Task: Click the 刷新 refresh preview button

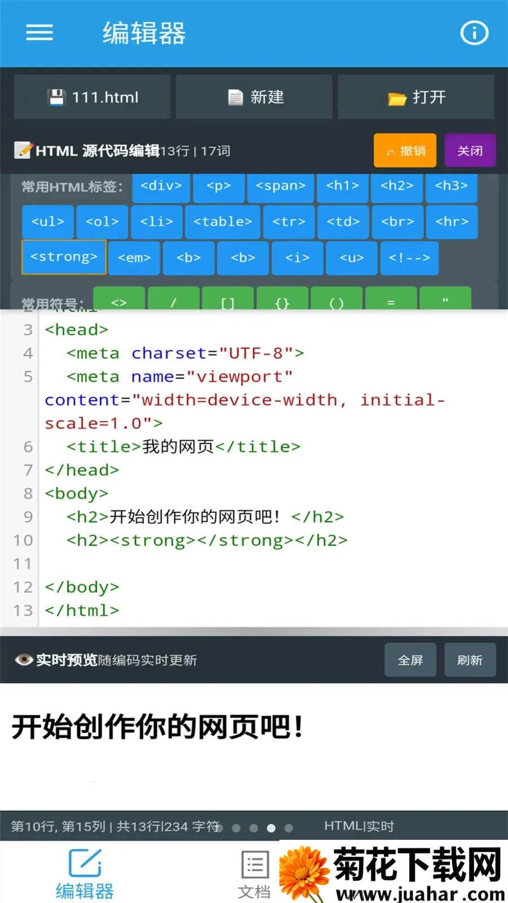Action: point(470,660)
